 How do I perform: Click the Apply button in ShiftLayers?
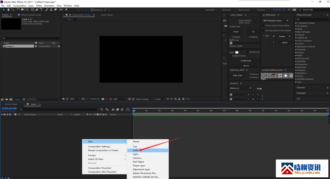click(x=284, y=43)
